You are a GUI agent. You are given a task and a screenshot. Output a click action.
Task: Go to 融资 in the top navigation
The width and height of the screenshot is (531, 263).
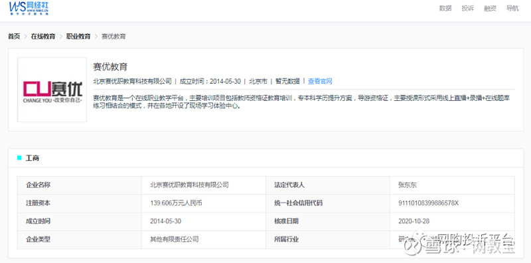pos(490,9)
